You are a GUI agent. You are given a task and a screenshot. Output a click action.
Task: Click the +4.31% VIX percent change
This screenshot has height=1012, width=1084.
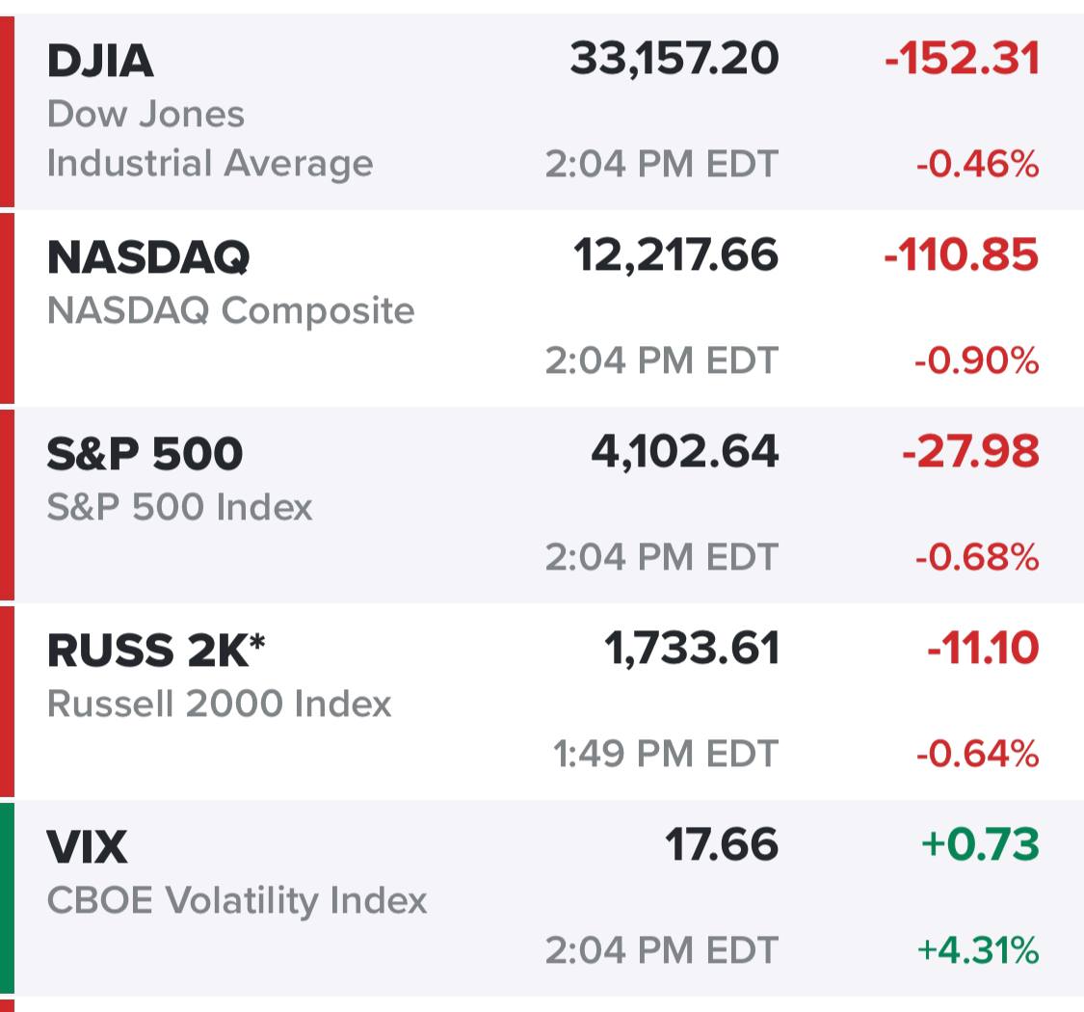(x=978, y=950)
